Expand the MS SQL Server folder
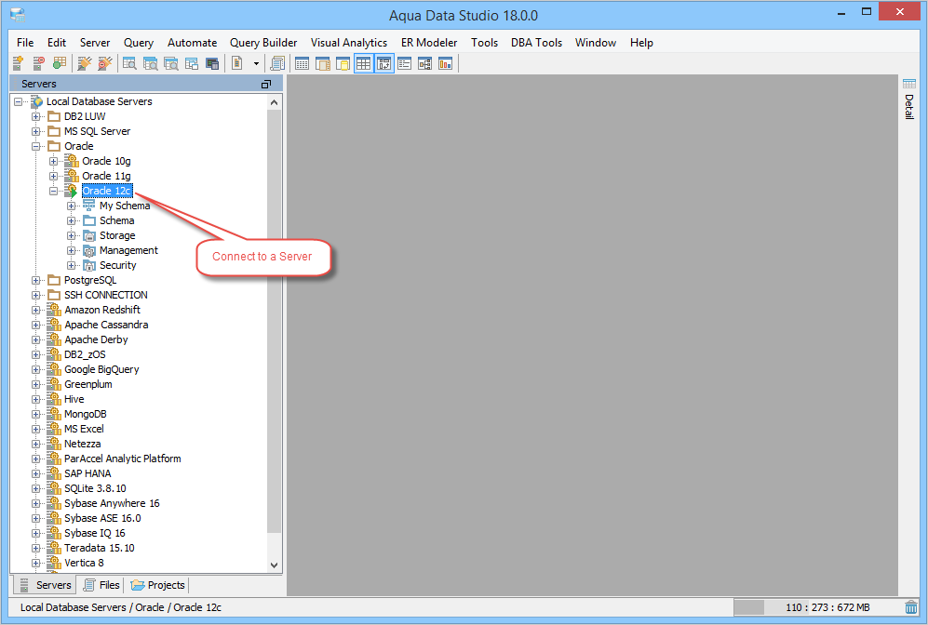 point(36,131)
